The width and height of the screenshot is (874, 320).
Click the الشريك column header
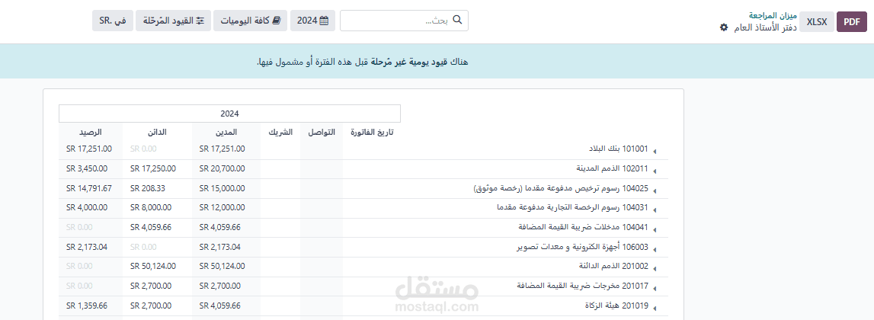pos(279,132)
